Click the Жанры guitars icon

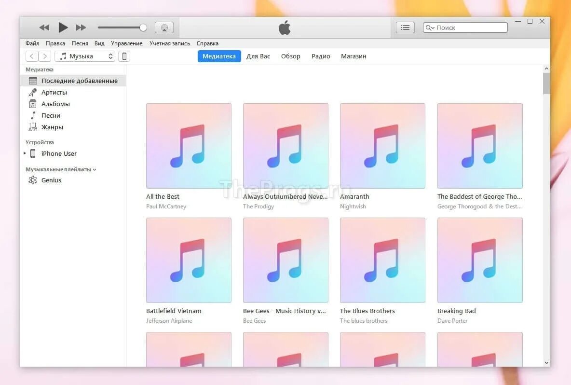point(33,127)
